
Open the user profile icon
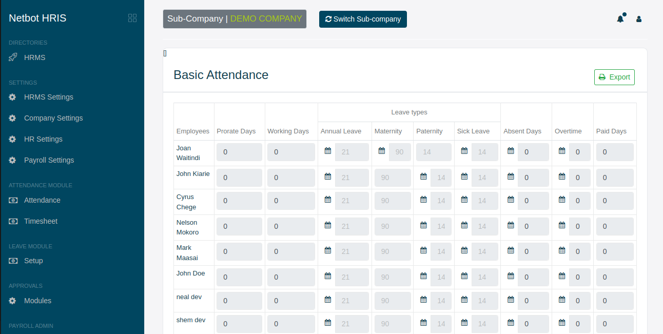[x=639, y=19]
